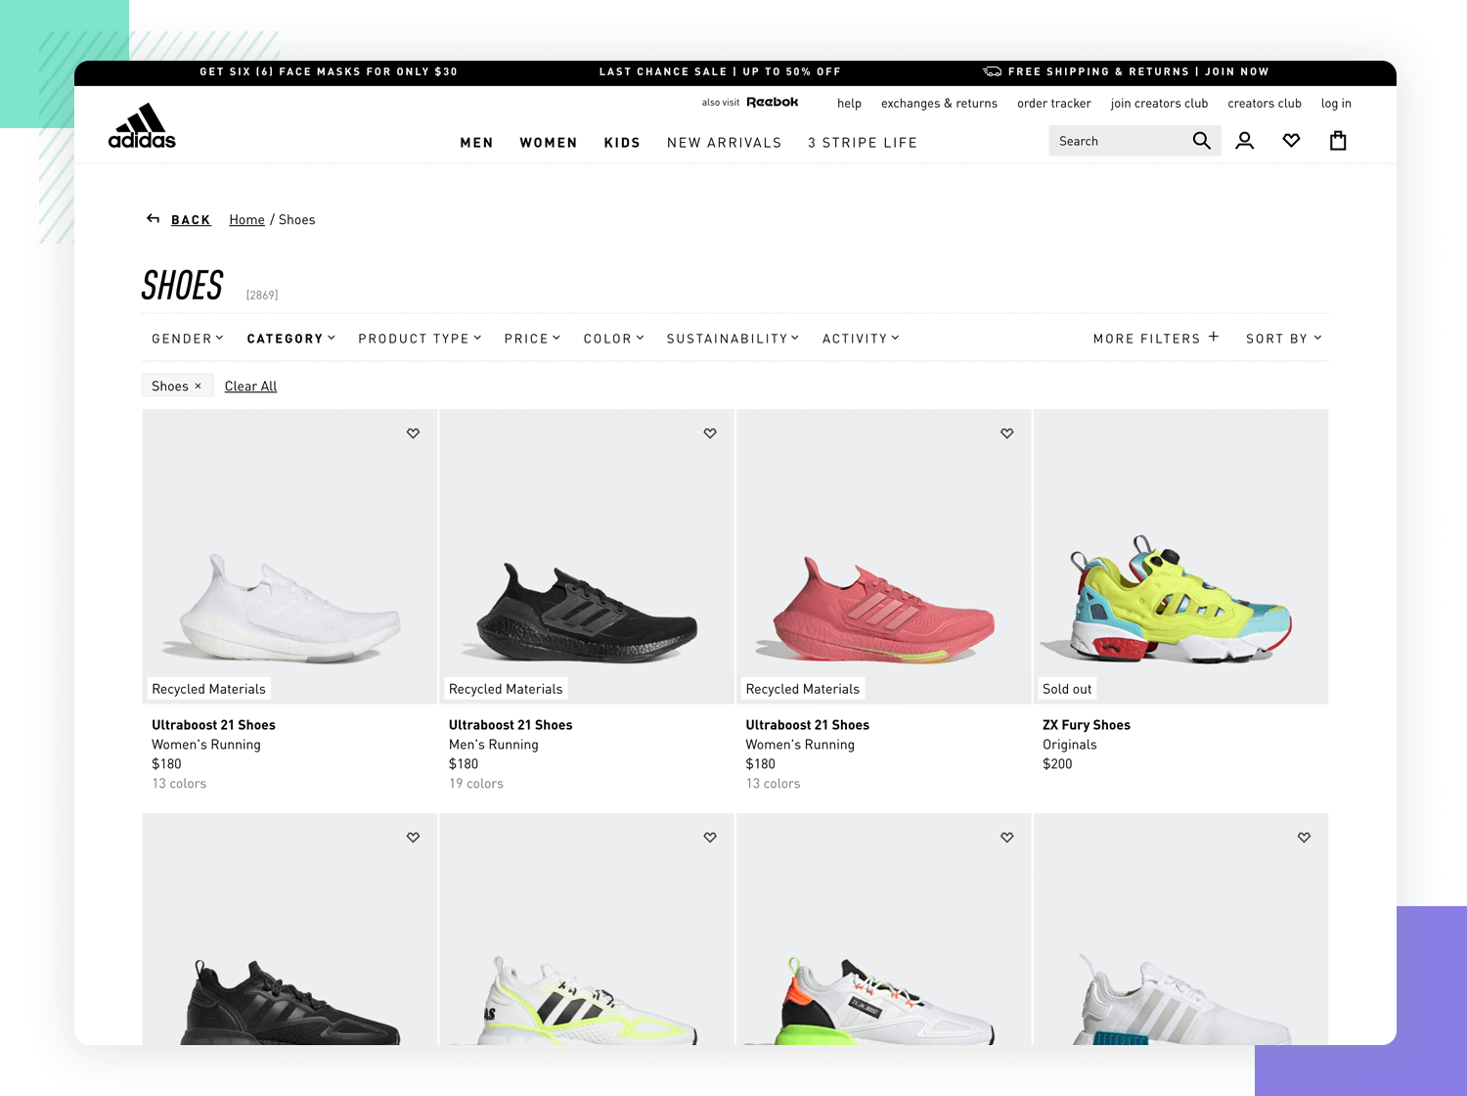Click the 'Sold out' badge on ZX Fury

[x=1066, y=689]
